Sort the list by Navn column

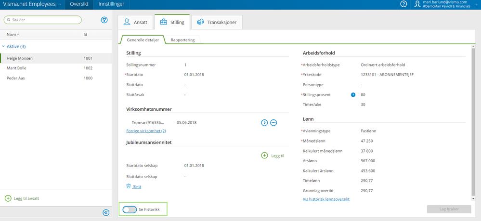pyautogui.click(x=13, y=35)
